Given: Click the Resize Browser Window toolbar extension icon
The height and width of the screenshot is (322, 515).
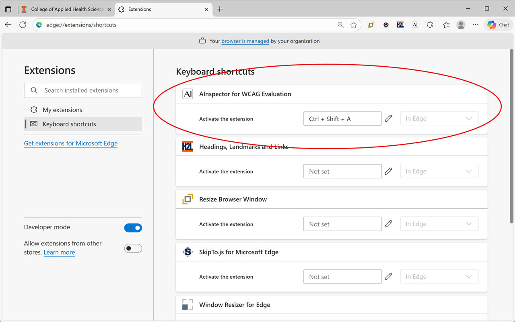Looking at the screenshot, I should click(x=371, y=25).
